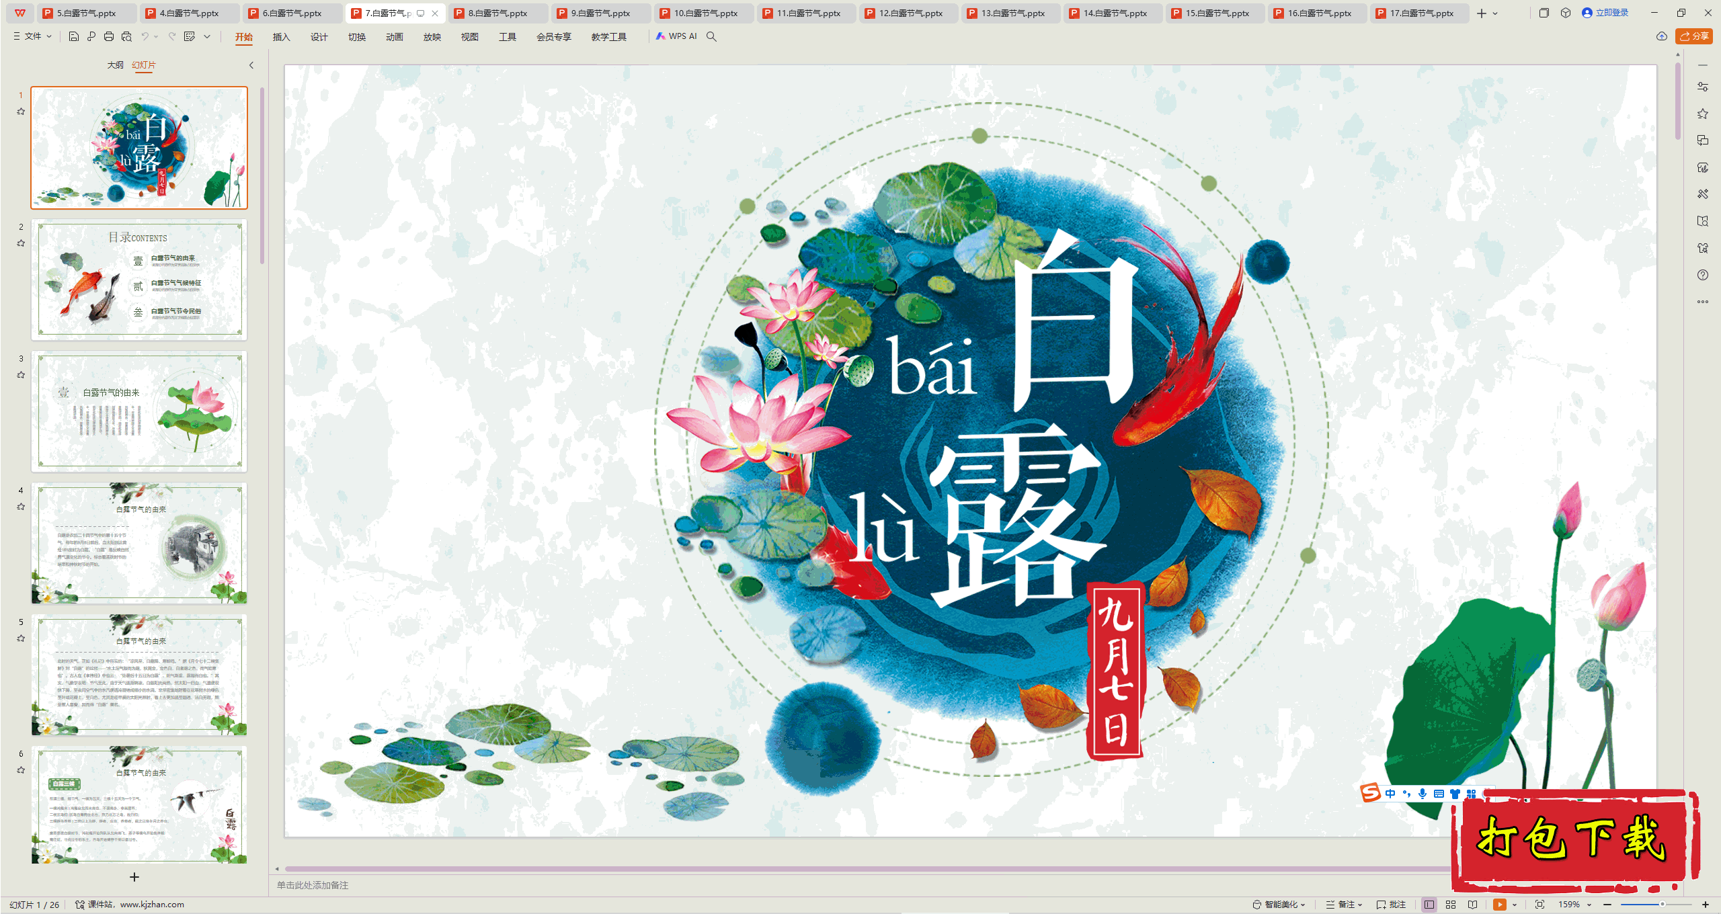Screen dimensions: 1721x914
Task: Click the thumbnail panel vertical scrollbar
Action: (262, 175)
